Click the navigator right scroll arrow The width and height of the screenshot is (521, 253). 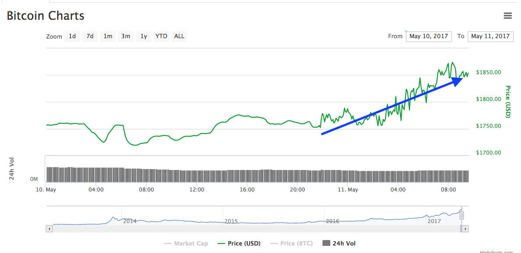[465, 229]
